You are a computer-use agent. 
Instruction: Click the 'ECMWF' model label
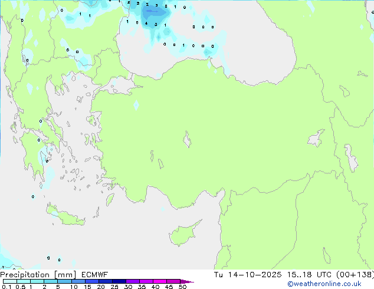point(95,275)
